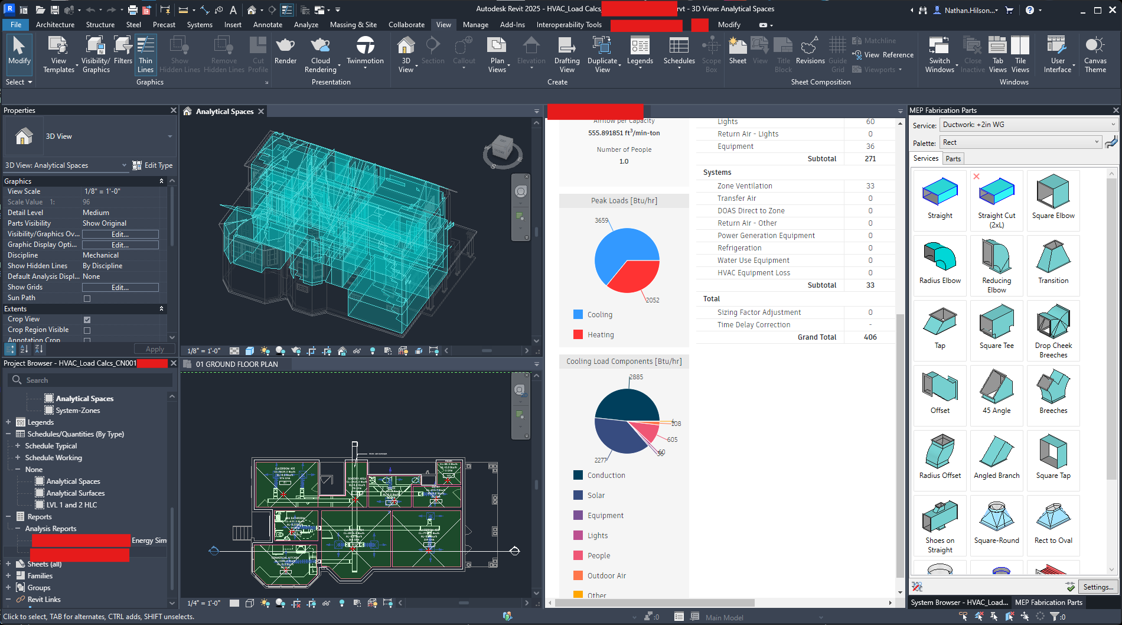Expand the Legends tree node
This screenshot has height=625, width=1122.
click(x=8, y=422)
